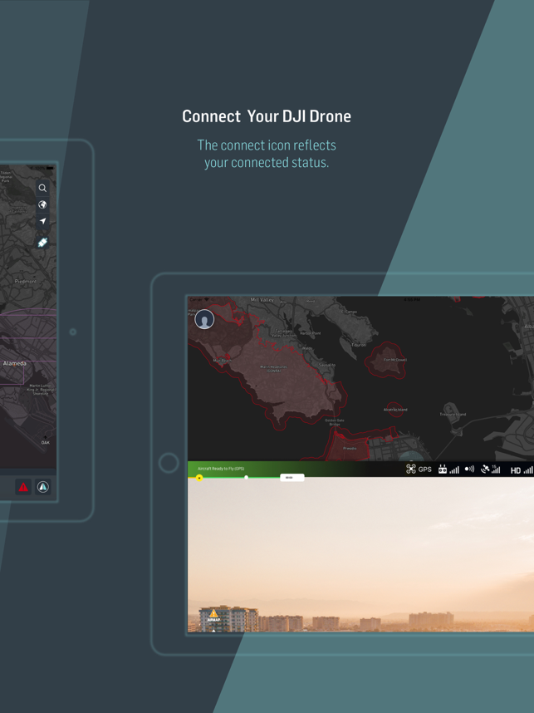Tap the white flight time indicator pill
The height and width of the screenshot is (713, 534).
[x=291, y=478]
